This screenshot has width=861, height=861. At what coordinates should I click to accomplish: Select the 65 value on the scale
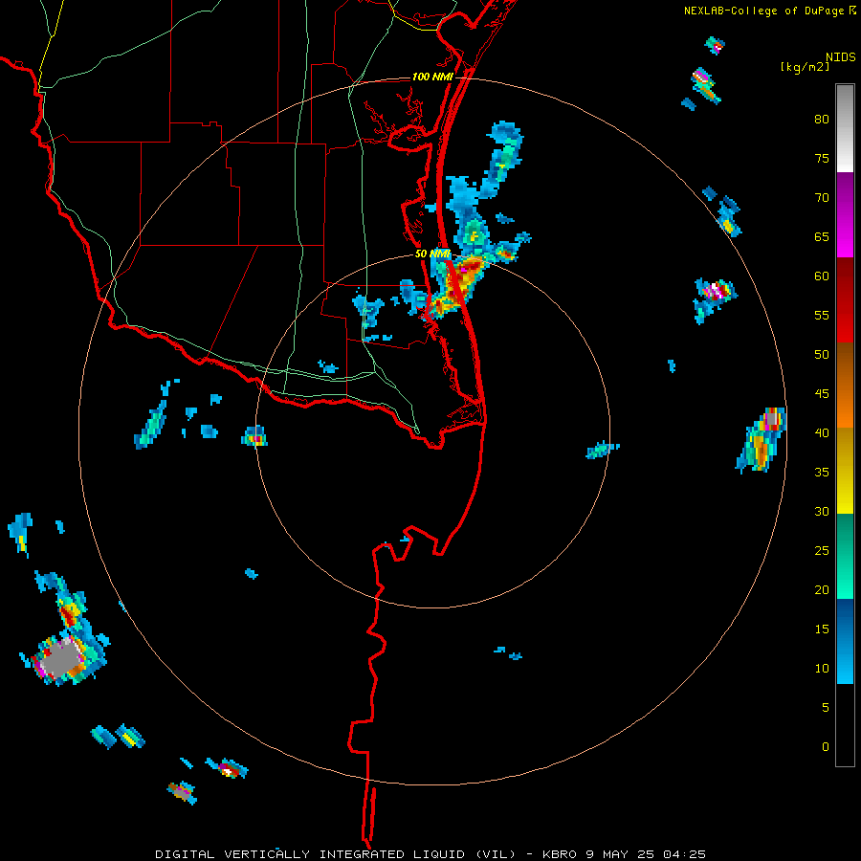[x=822, y=236]
